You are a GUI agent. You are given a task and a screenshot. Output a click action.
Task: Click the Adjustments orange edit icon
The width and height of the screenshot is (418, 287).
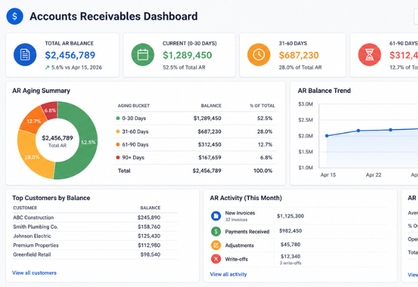point(216,245)
